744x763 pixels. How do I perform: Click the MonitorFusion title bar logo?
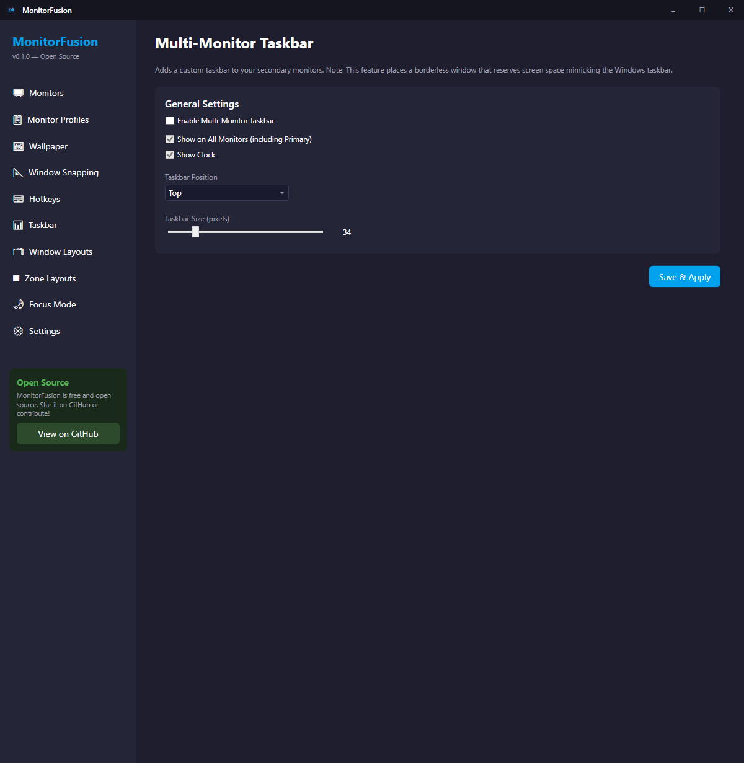(11, 10)
